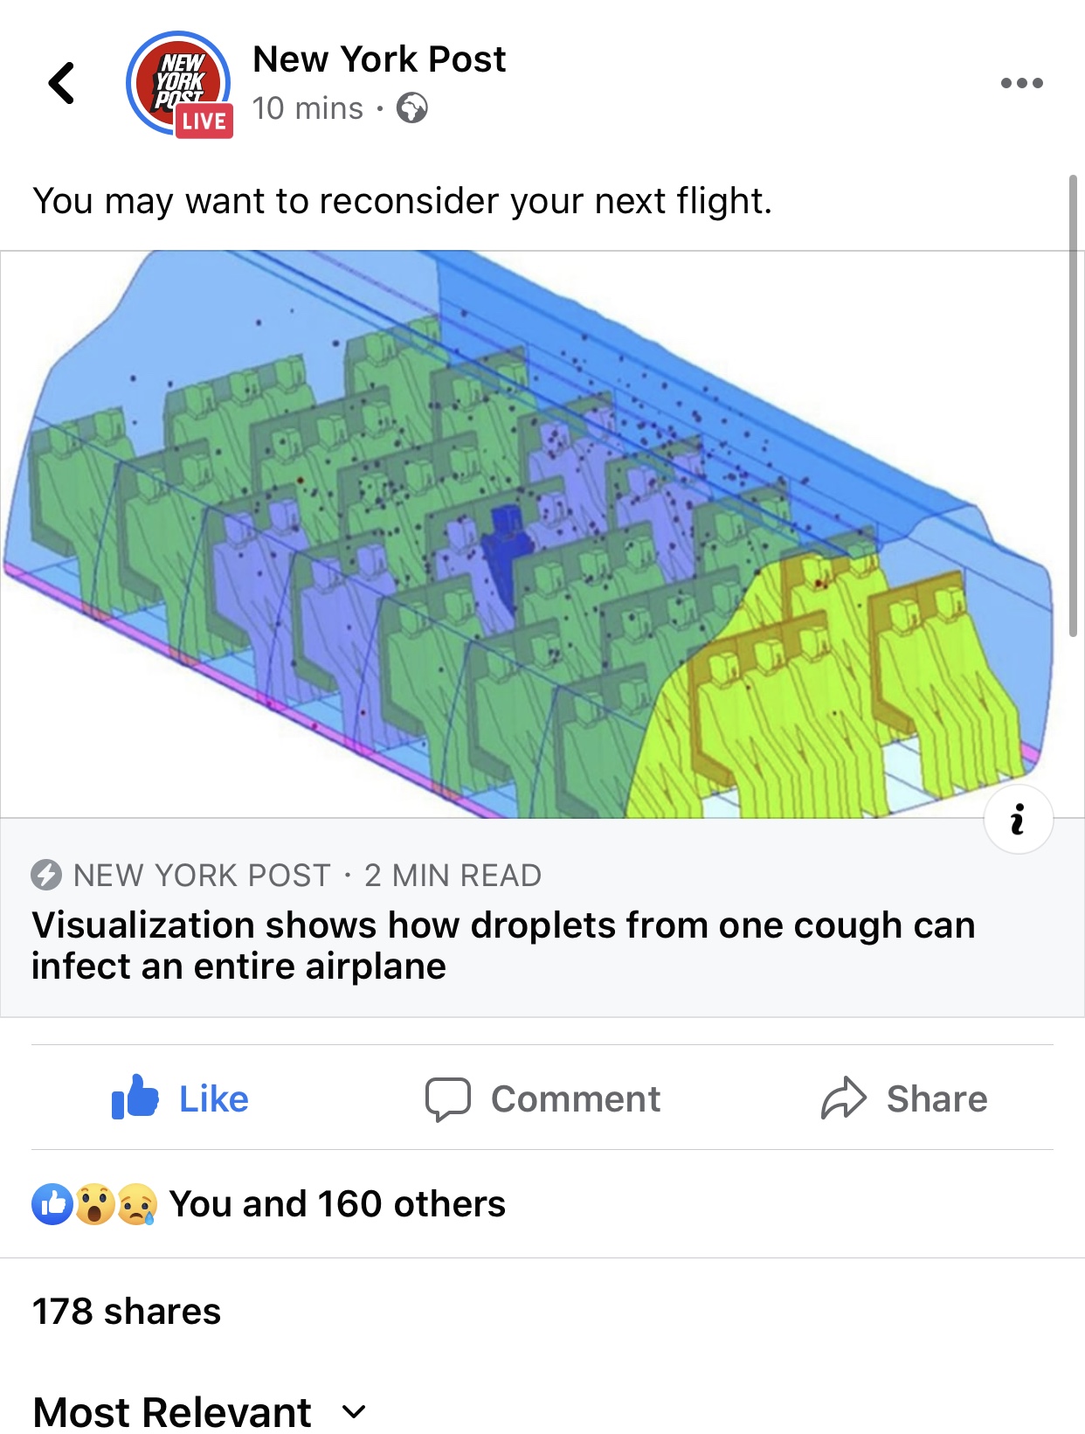Viewport: 1085px width, 1434px height.
Task: Tap the back arrow icon
Action: coord(61,84)
